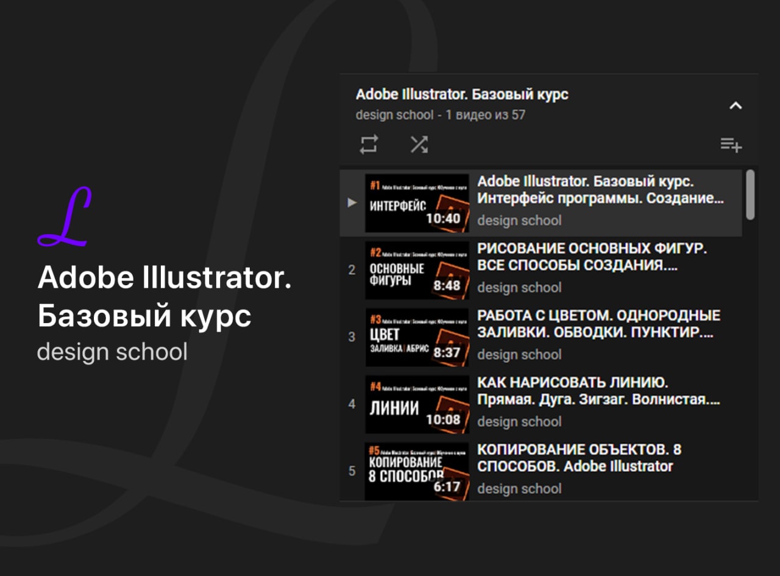780x576 pixels.
Task: Open thumbnail #4 ЛИНИИ video
Action: (x=417, y=404)
